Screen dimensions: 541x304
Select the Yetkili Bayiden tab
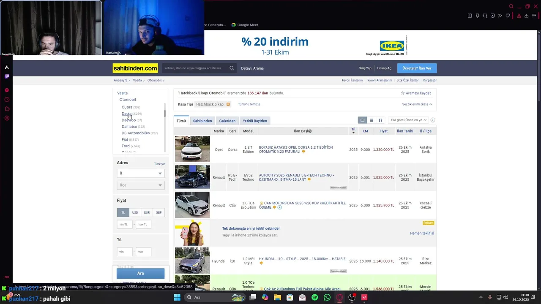tap(255, 121)
